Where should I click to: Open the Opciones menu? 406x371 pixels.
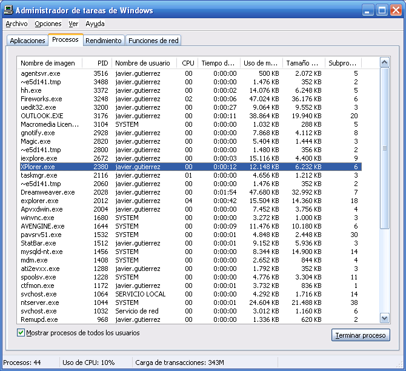pyautogui.click(x=48, y=24)
